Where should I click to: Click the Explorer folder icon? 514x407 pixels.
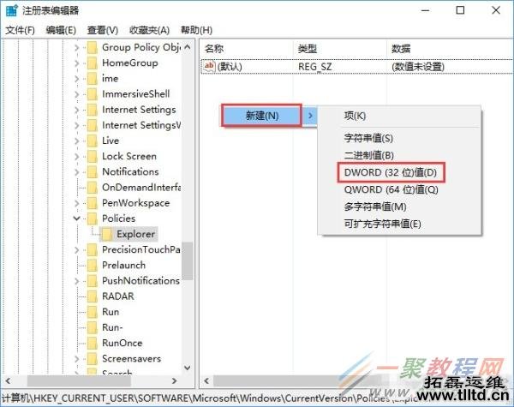click(x=107, y=234)
